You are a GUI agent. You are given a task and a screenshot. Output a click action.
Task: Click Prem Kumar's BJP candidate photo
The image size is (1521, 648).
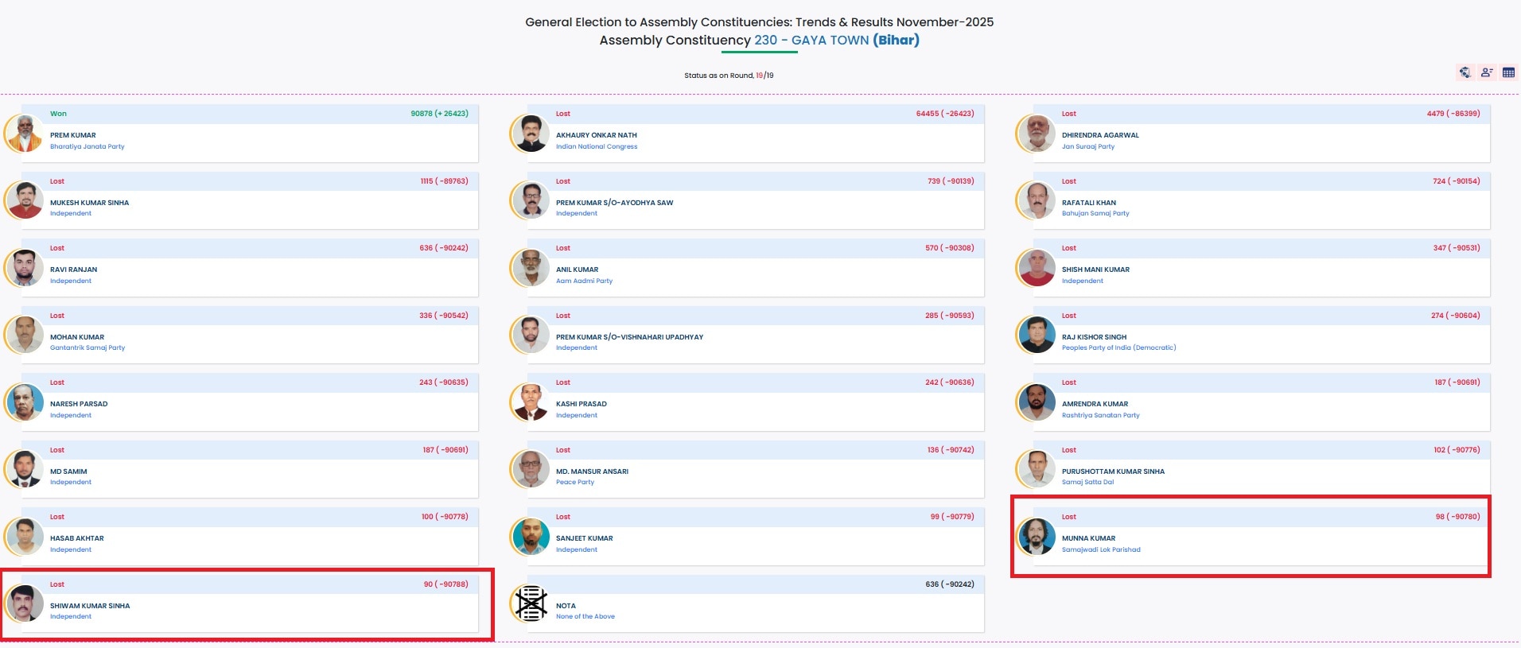point(25,134)
